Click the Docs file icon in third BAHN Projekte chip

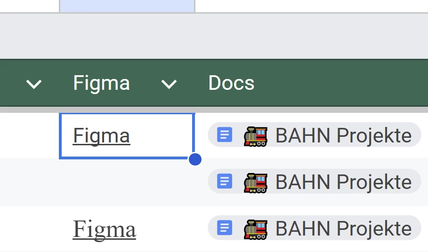(225, 228)
